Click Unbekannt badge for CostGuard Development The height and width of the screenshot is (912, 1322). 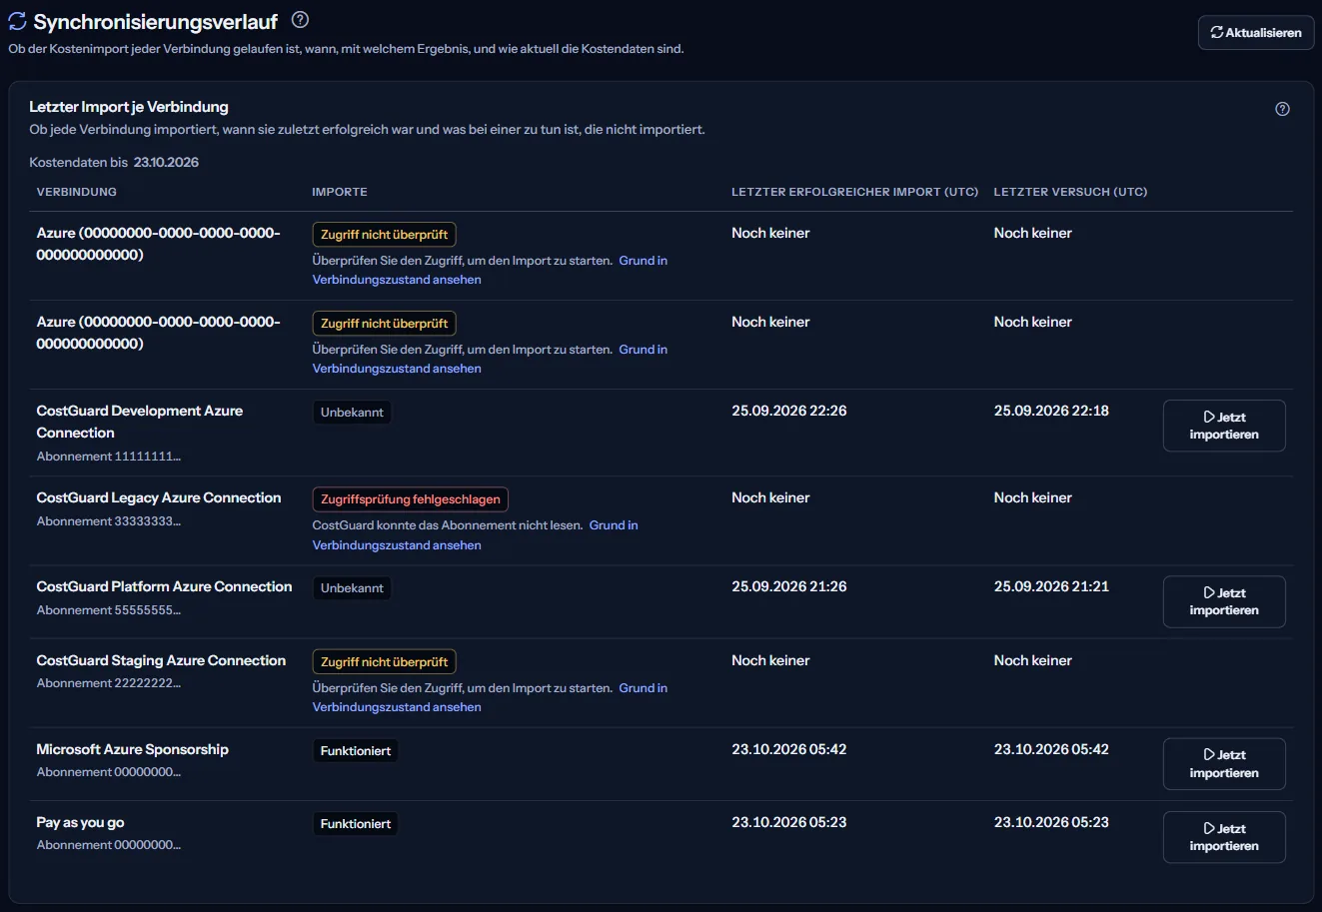pyautogui.click(x=352, y=412)
